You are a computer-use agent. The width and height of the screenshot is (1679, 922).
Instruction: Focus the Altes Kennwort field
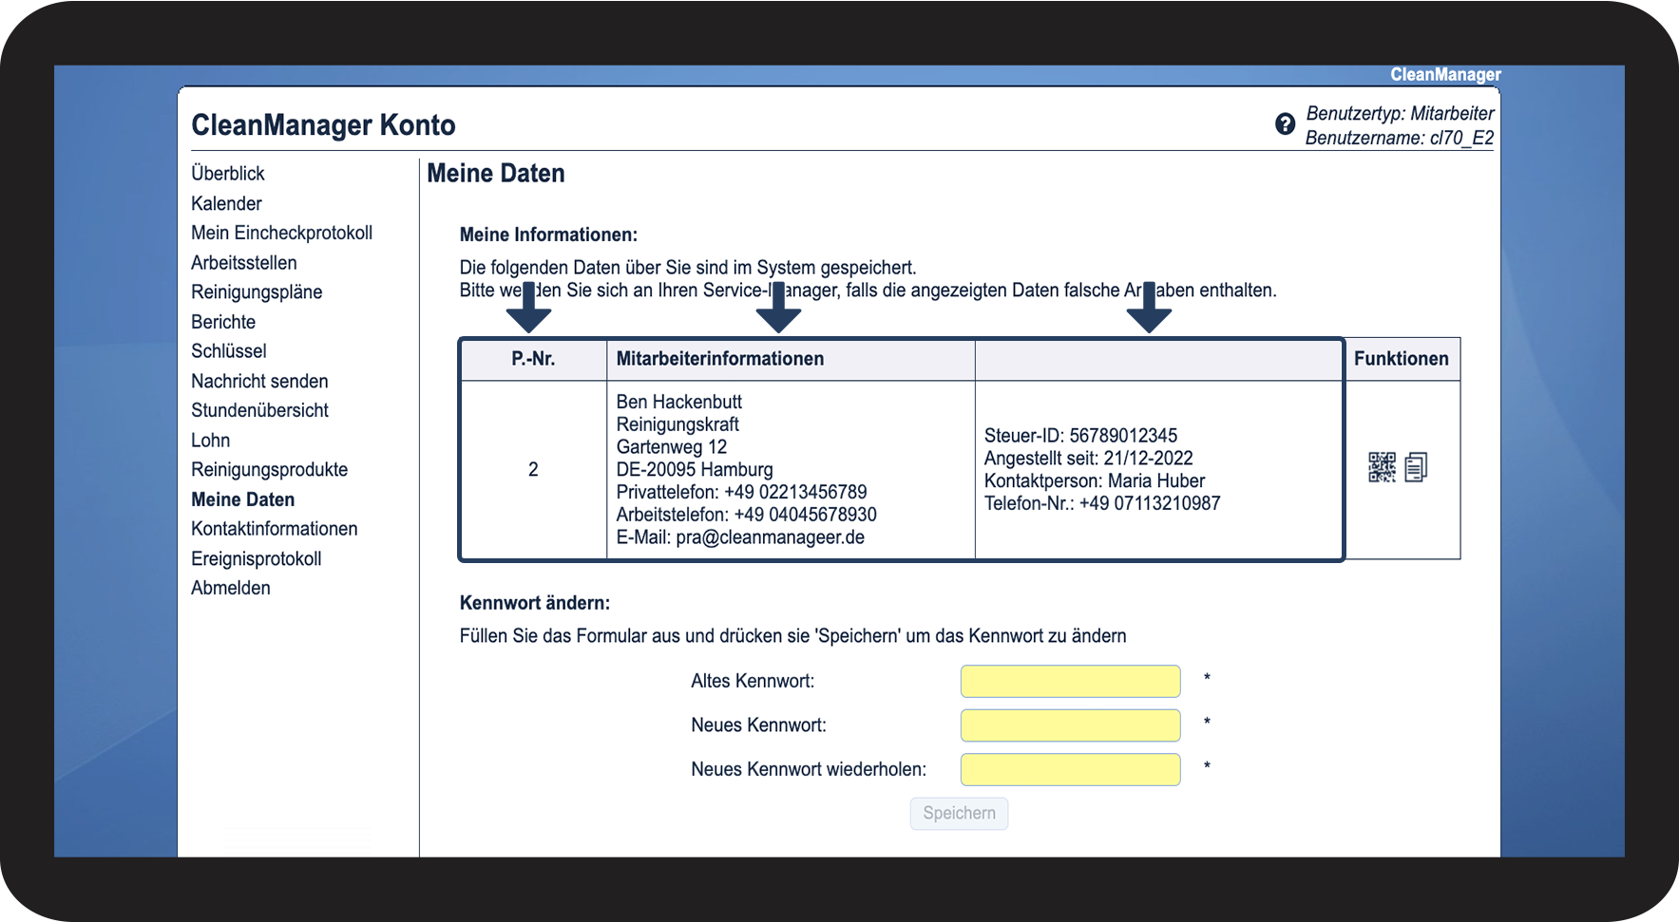click(1070, 681)
